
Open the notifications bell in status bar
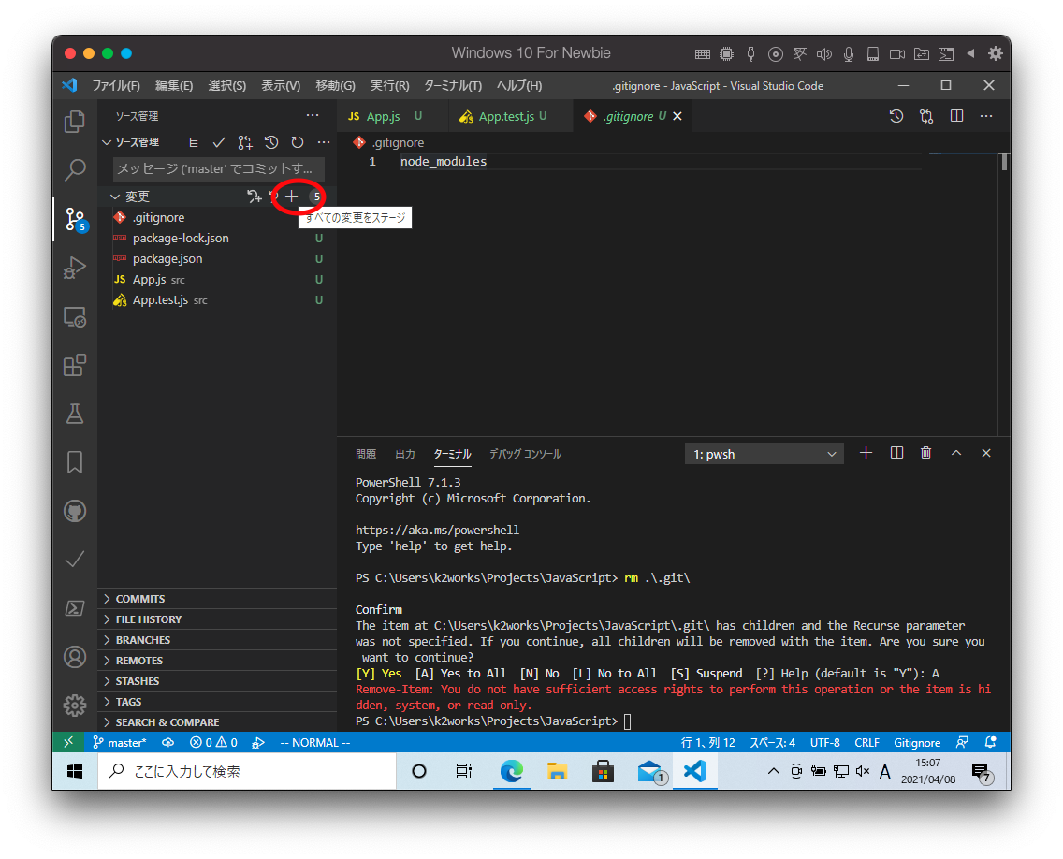[990, 742]
